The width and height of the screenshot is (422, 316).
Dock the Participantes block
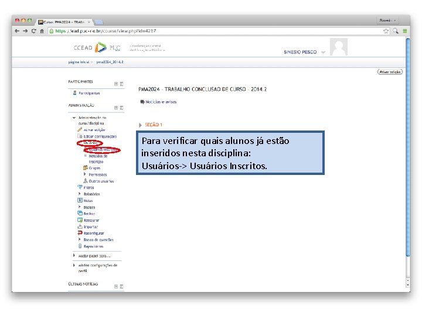(122, 84)
